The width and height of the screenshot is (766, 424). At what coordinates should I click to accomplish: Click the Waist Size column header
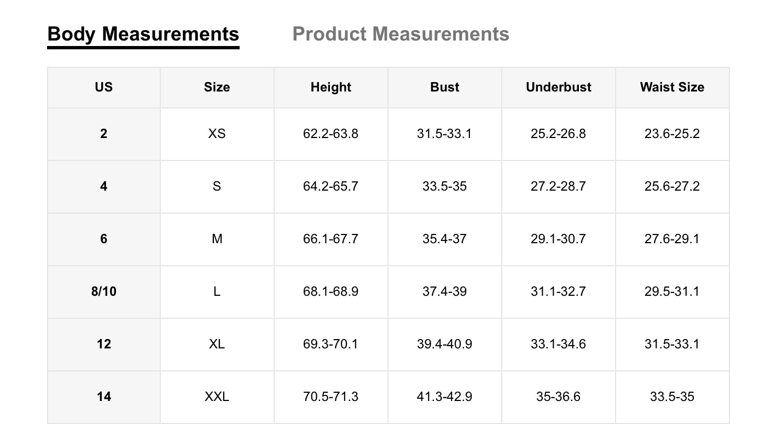click(x=672, y=87)
